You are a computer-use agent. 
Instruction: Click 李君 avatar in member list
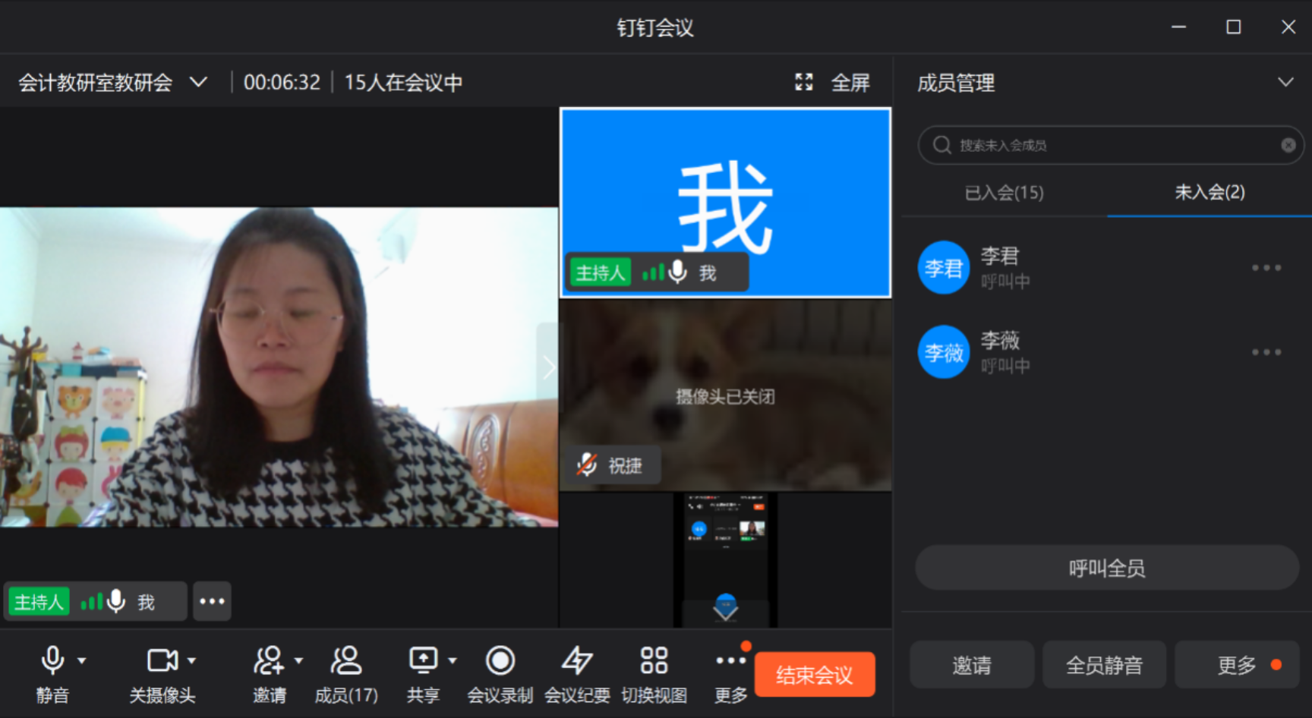(x=944, y=267)
